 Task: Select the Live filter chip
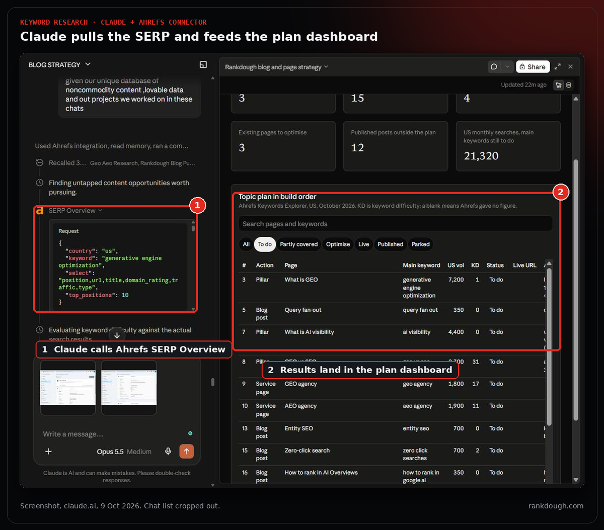pyautogui.click(x=364, y=244)
